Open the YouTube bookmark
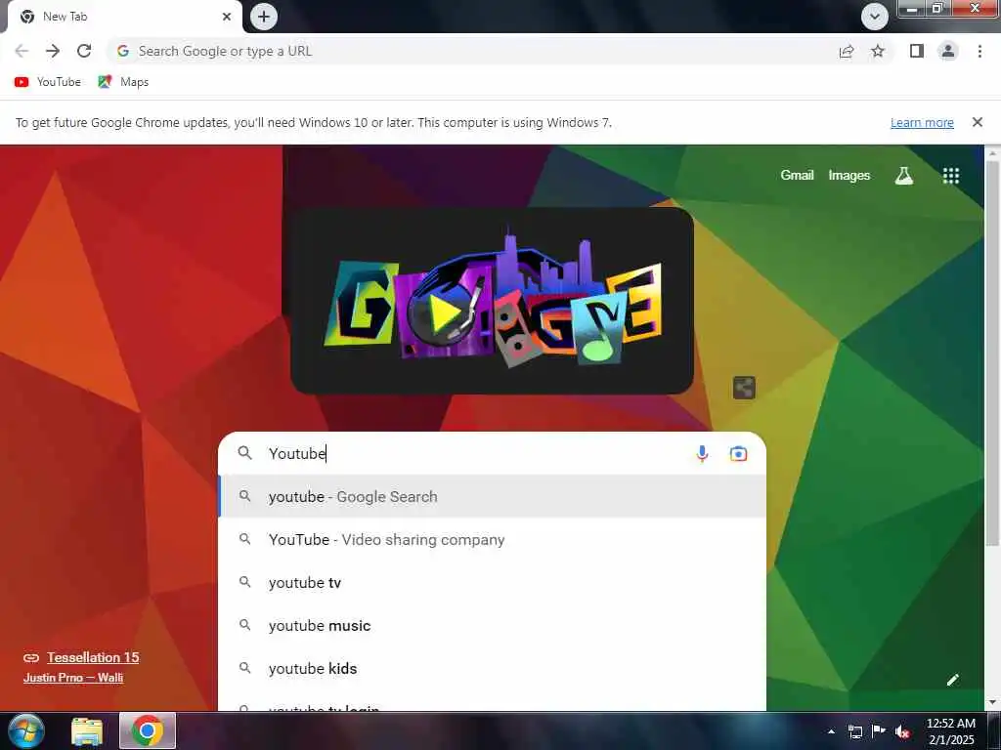Screen dimensions: 1001x750 coord(47,82)
